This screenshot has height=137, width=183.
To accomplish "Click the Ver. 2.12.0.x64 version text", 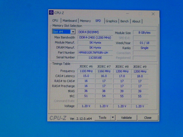I will [81, 119].
